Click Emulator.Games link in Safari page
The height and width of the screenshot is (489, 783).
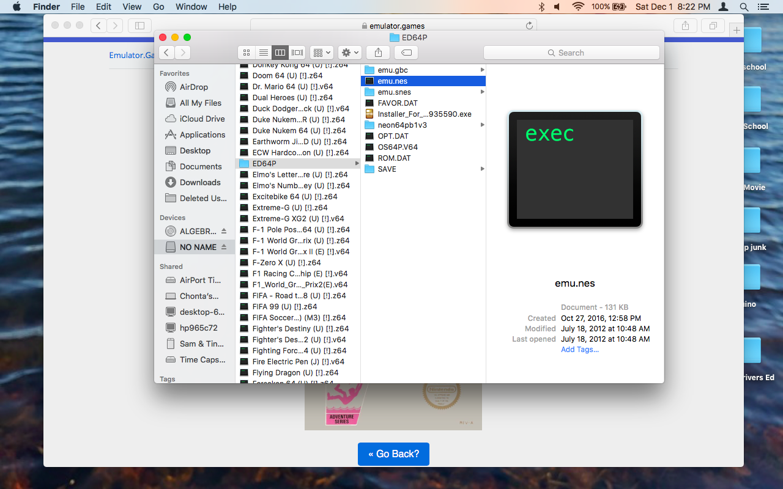(132, 55)
